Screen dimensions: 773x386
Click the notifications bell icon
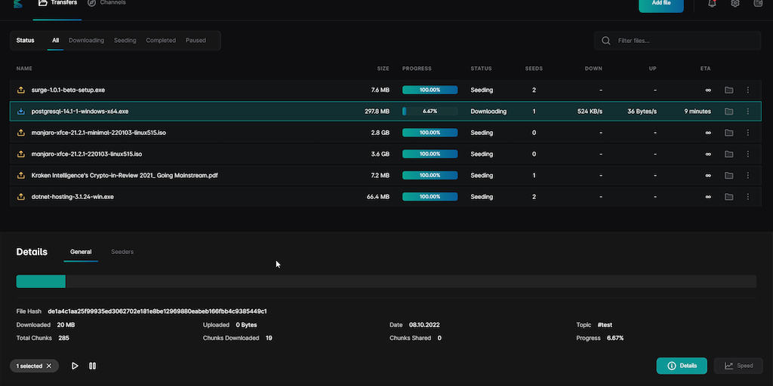(x=712, y=4)
